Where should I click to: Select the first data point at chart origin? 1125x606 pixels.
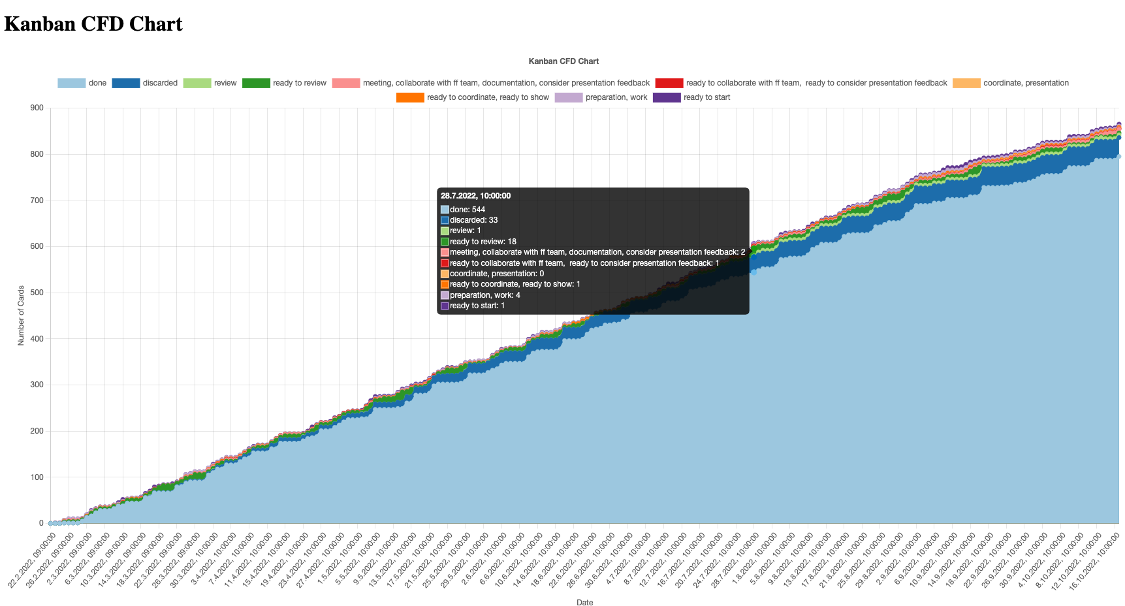(x=50, y=523)
